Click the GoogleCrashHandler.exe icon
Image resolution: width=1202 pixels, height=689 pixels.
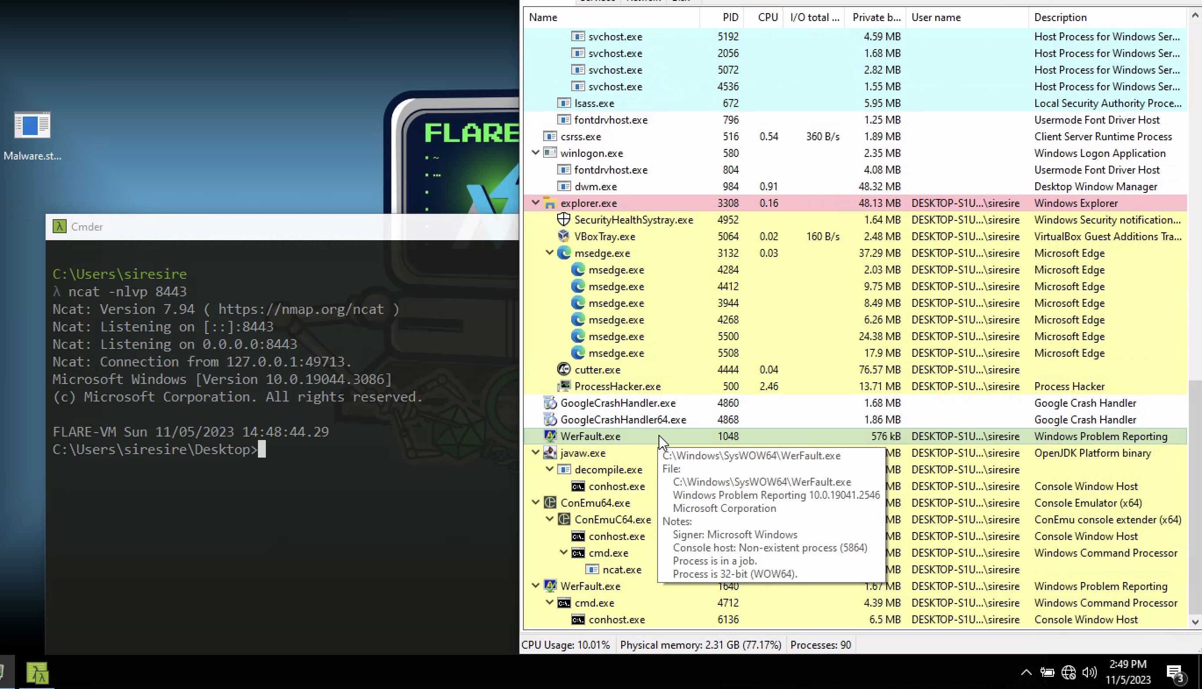coord(549,403)
